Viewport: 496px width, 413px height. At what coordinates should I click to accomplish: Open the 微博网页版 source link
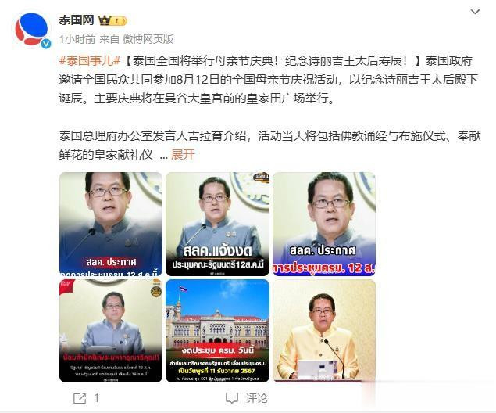148,39
